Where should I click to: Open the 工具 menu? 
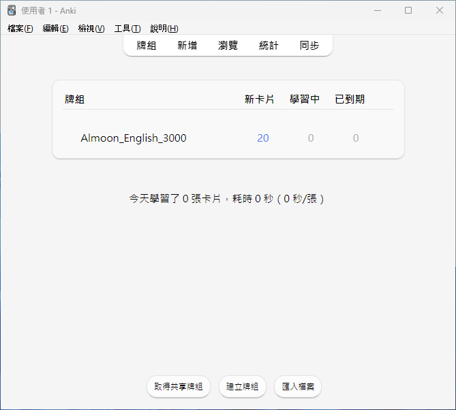point(127,29)
